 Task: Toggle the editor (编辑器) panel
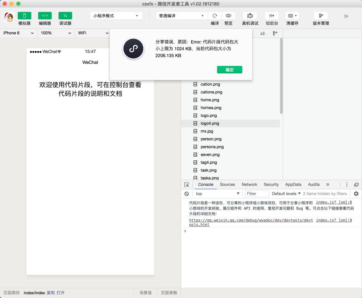click(x=45, y=16)
